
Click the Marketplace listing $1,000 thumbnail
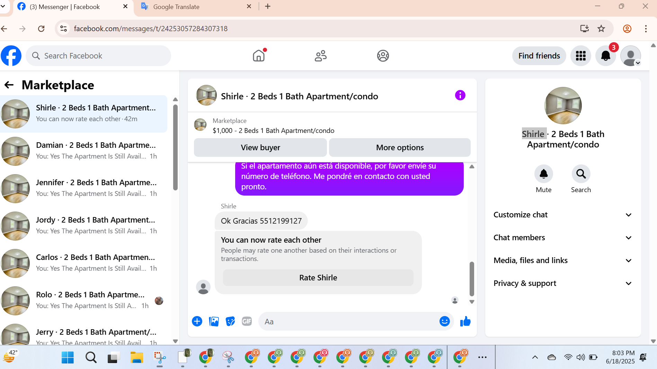(200, 125)
